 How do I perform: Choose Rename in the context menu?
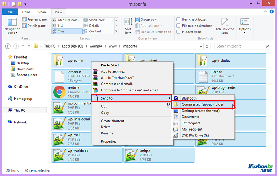click(107, 133)
